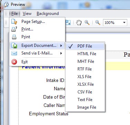Open the Background menu

click(x=48, y=14)
